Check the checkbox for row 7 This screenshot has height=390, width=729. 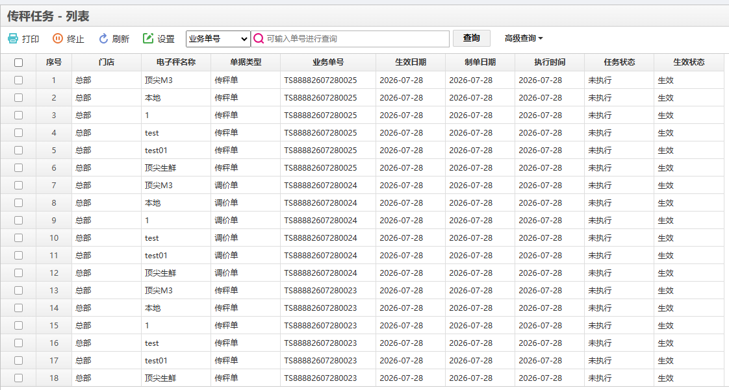pyautogui.click(x=18, y=185)
